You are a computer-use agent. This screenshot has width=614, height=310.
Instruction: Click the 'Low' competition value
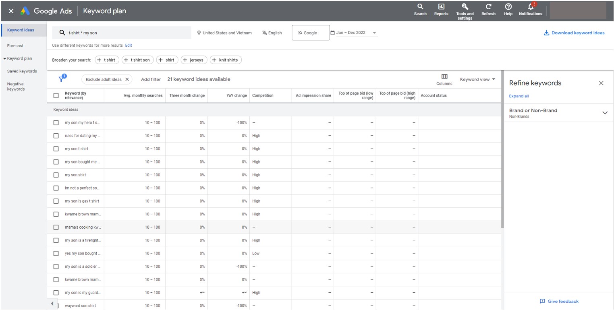(x=256, y=254)
